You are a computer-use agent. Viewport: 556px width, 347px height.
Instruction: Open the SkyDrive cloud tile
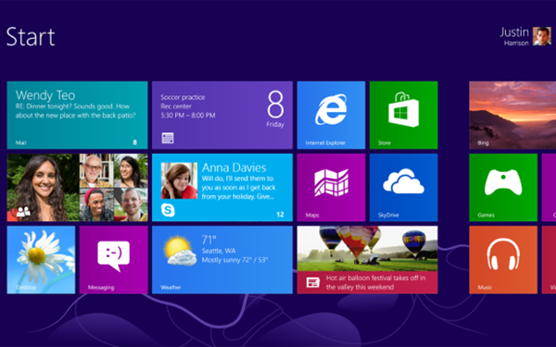(x=403, y=188)
